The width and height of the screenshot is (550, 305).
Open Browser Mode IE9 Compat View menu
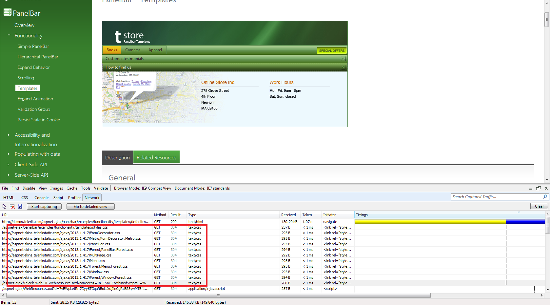tap(143, 188)
